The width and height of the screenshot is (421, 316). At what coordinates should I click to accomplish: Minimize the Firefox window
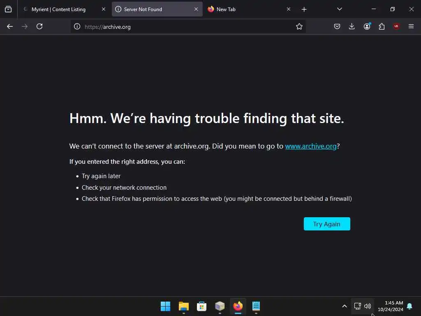tap(373, 9)
